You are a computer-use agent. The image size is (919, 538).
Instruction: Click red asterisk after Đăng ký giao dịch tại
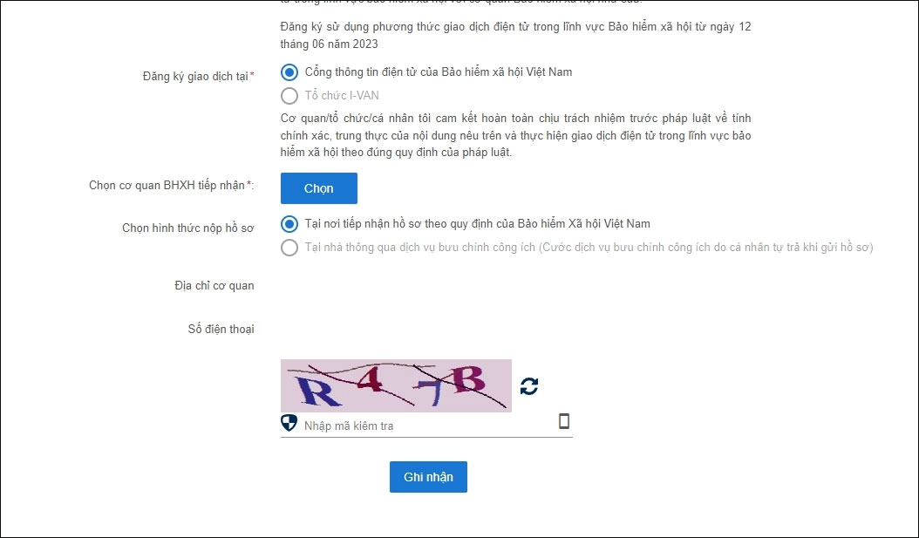[x=252, y=76]
